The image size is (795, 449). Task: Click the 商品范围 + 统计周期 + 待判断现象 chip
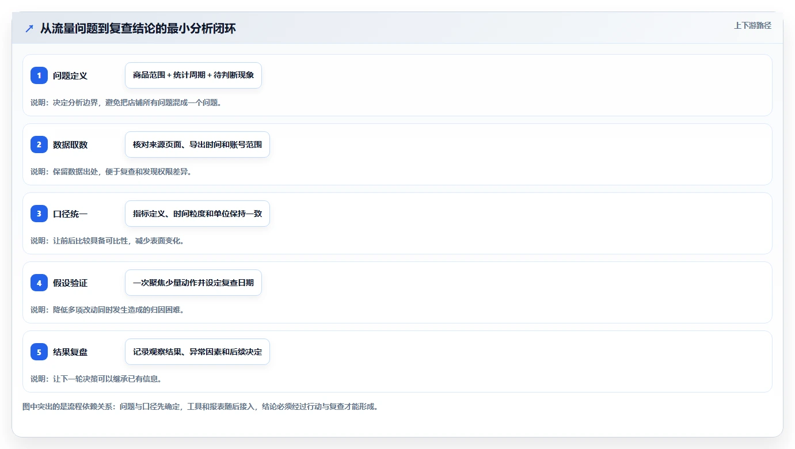(x=193, y=75)
